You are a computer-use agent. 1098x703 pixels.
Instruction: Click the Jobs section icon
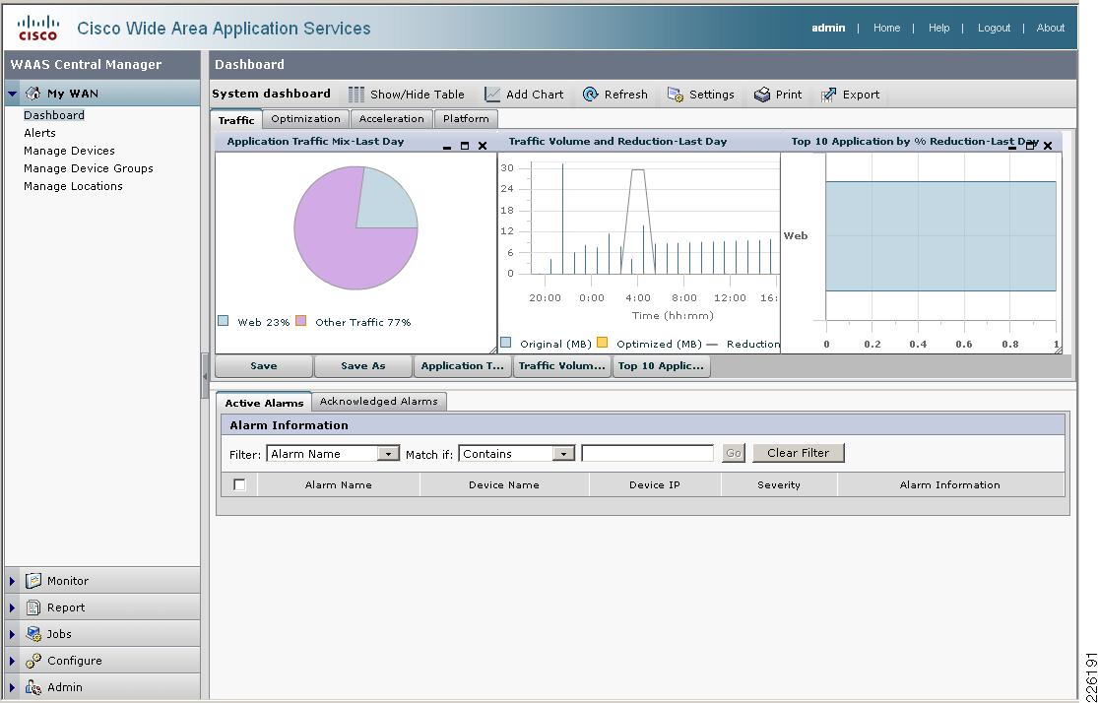pyautogui.click(x=32, y=634)
